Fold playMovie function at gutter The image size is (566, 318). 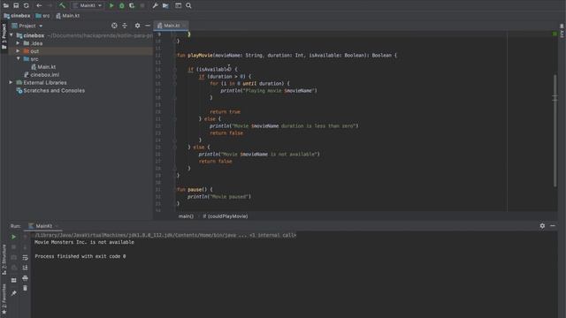click(175, 55)
